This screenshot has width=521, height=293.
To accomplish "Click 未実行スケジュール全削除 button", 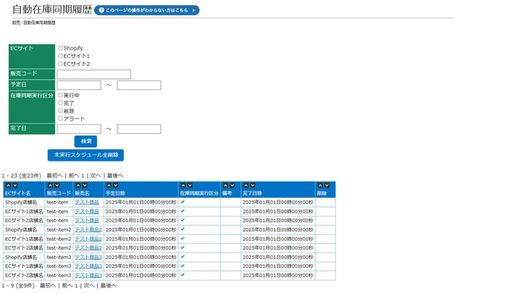I will [x=86, y=155].
